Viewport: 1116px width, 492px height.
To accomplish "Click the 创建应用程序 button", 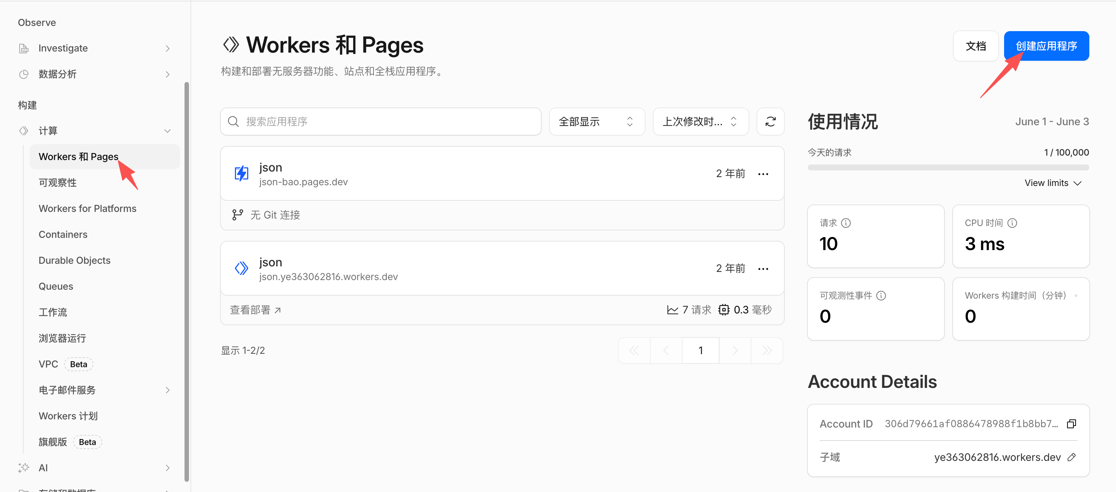I will (1046, 46).
